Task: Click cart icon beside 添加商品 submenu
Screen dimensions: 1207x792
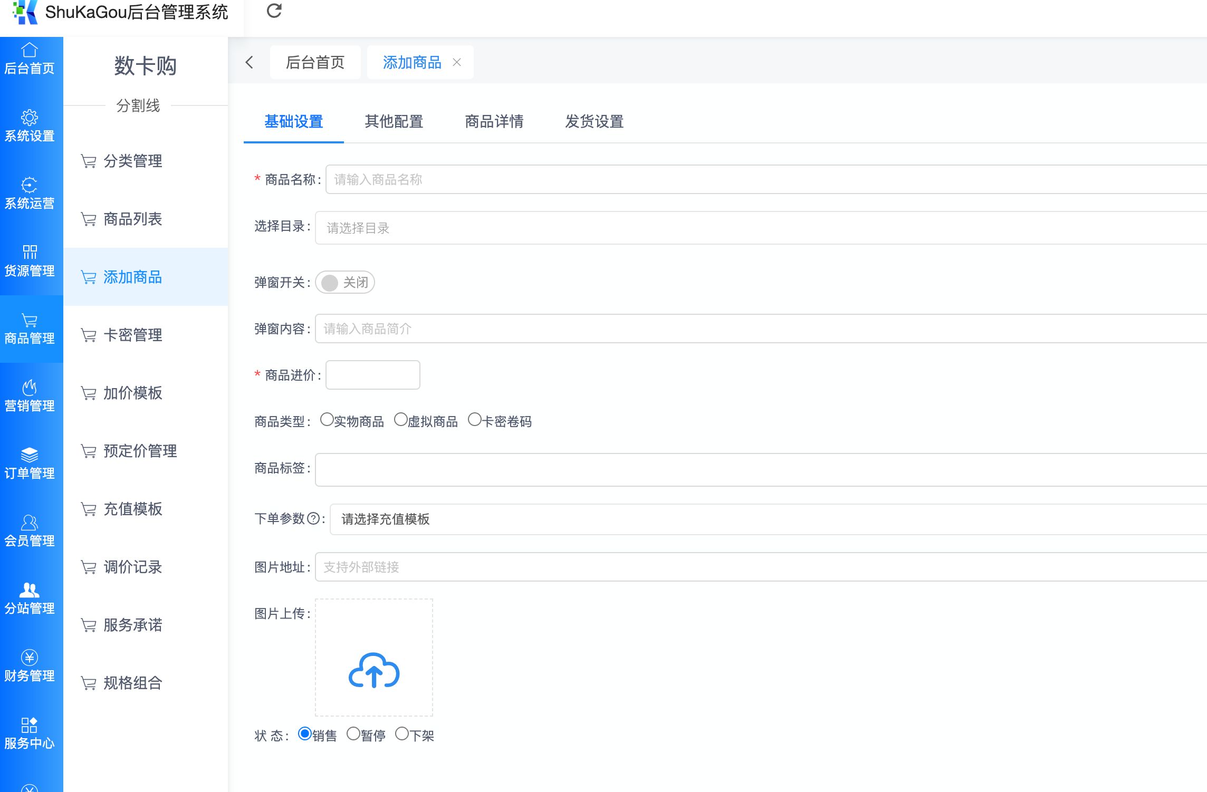Action: (x=88, y=277)
